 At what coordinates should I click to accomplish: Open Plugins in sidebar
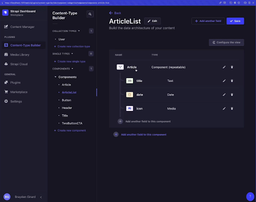15,82
